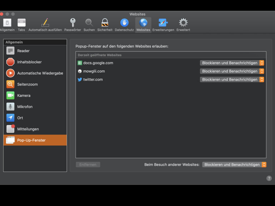Click the twitter.com bird favicon
This screenshot has height=206, width=275.
80,79
